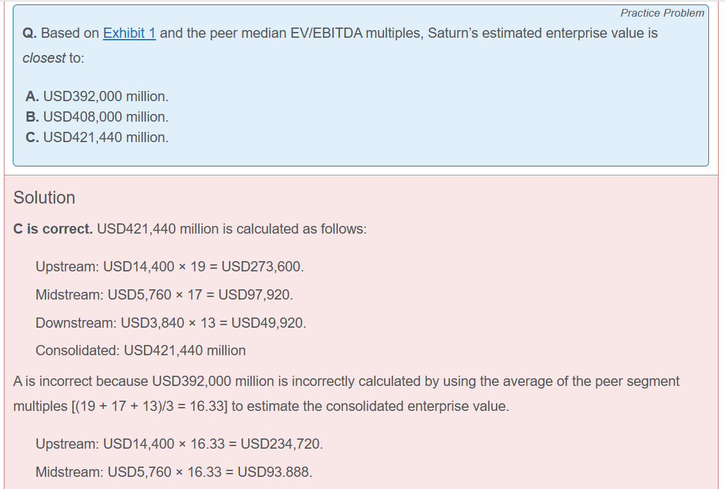Click the Solution heading
Viewport: 725px width, 489px height.
point(44,198)
